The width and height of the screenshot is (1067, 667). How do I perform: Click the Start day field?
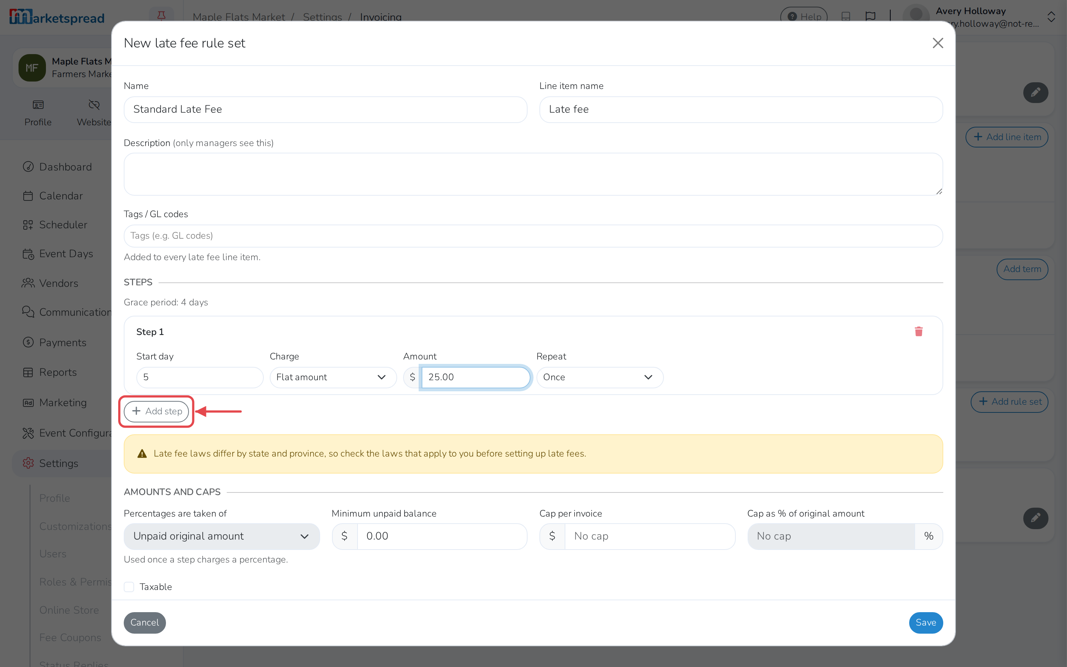pyautogui.click(x=200, y=377)
